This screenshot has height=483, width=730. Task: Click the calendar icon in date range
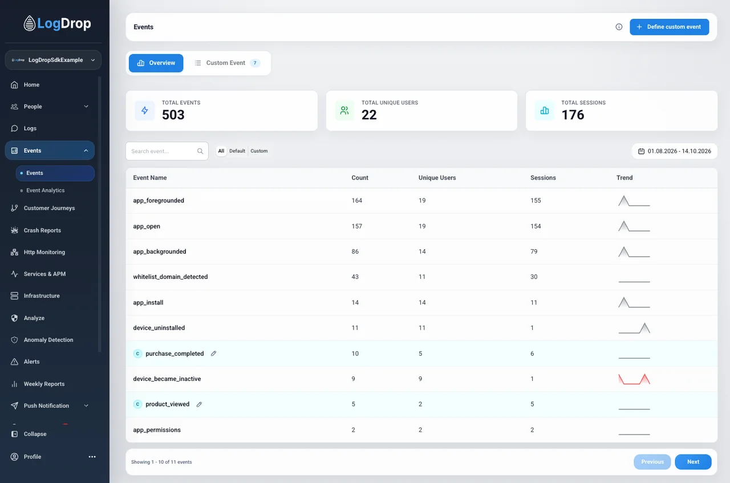[641, 151]
